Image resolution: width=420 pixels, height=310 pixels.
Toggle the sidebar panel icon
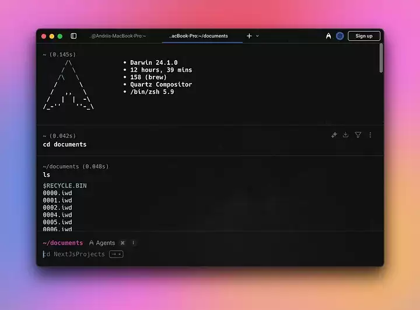[73, 36]
